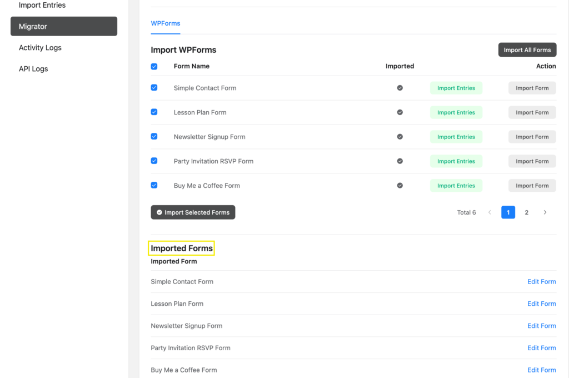Import entries for Party Invitation RSVP Form
569x378 pixels.
(456, 161)
